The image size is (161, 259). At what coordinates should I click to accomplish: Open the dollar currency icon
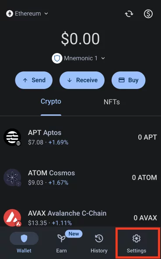click(x=148, y=14)
